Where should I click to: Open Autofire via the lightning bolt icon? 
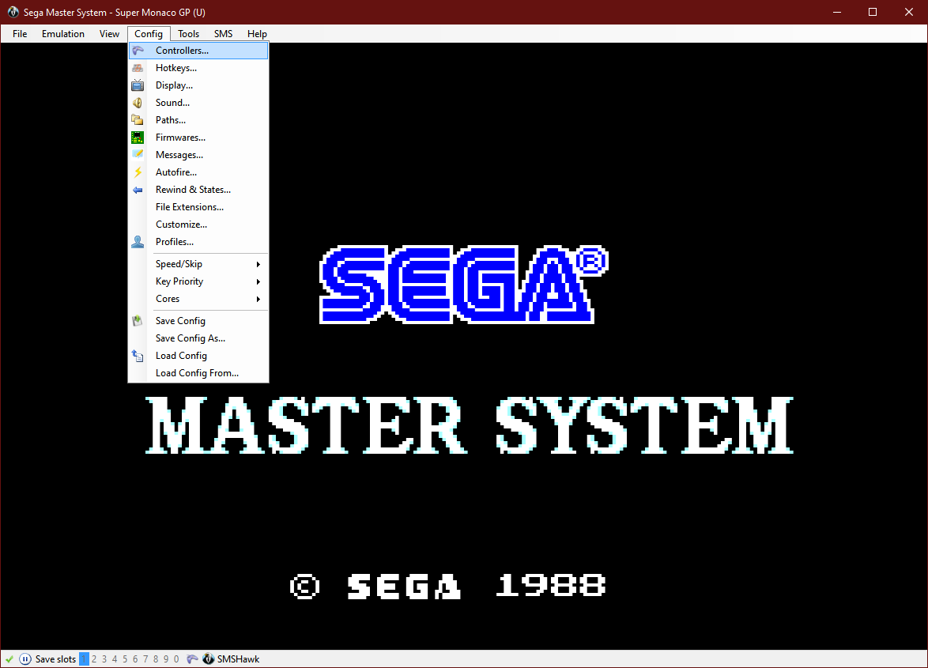click(x=138, y=172)
